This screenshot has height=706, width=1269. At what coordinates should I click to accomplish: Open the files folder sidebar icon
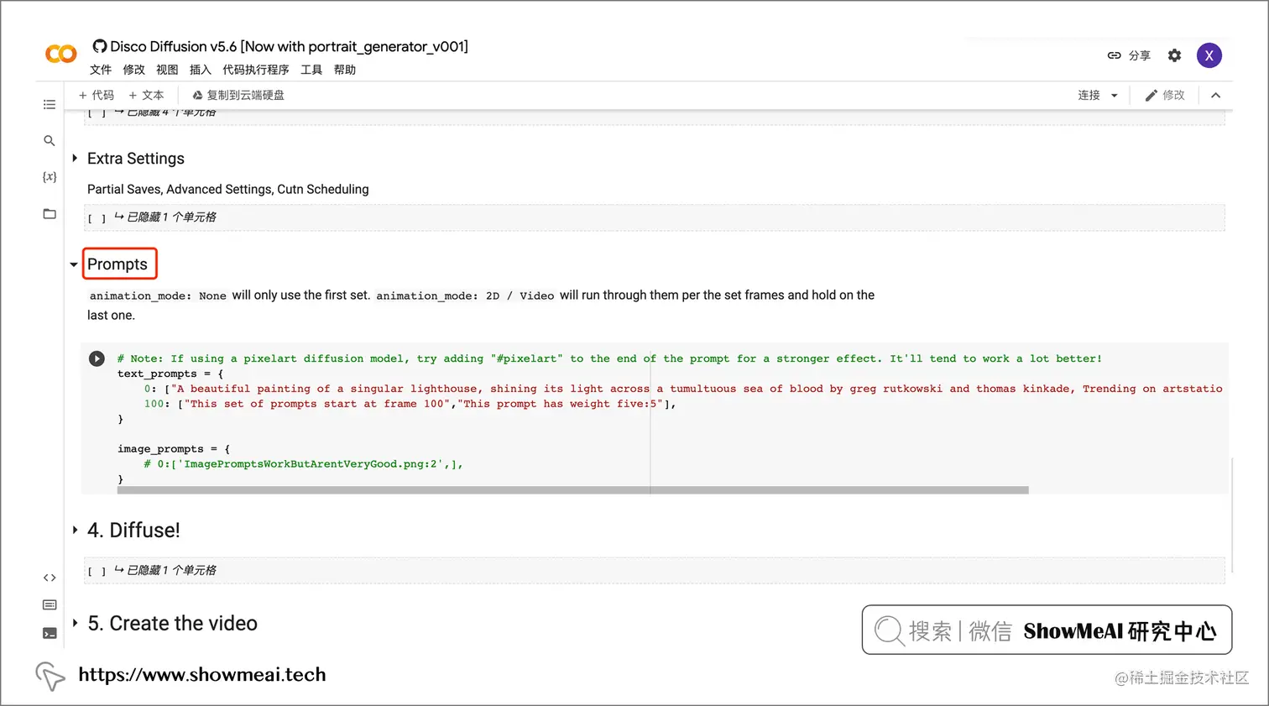pyautogui.click(x=50, y=214)
